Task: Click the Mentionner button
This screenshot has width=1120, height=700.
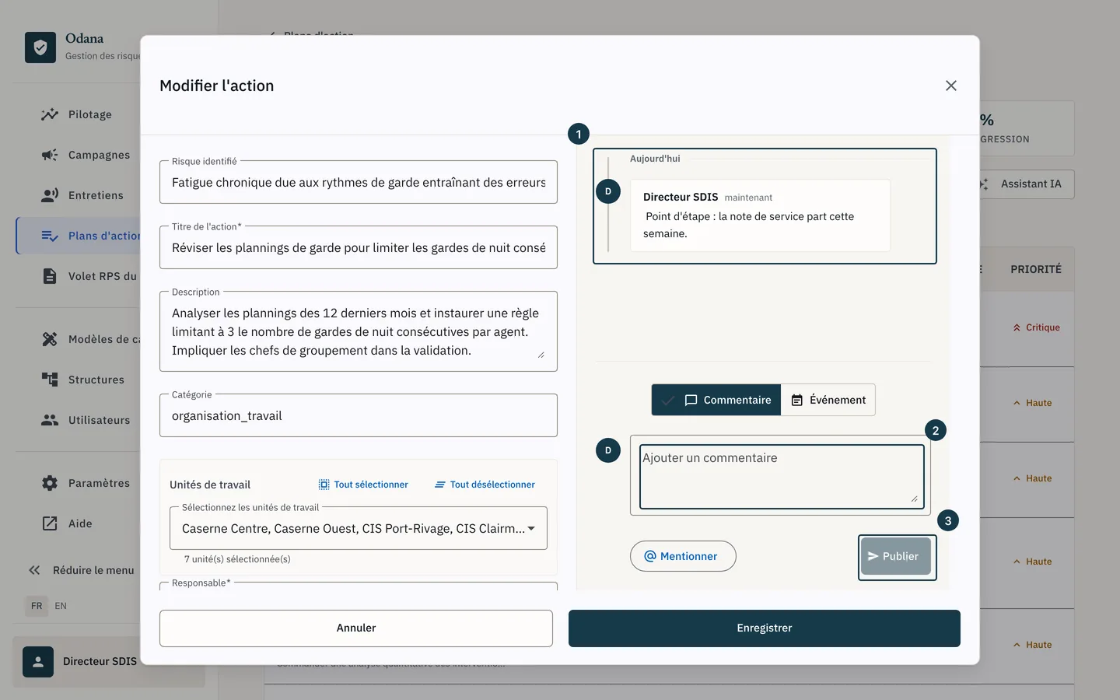Action: 683,556
